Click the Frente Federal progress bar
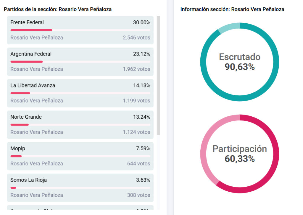 coord(80,30)
